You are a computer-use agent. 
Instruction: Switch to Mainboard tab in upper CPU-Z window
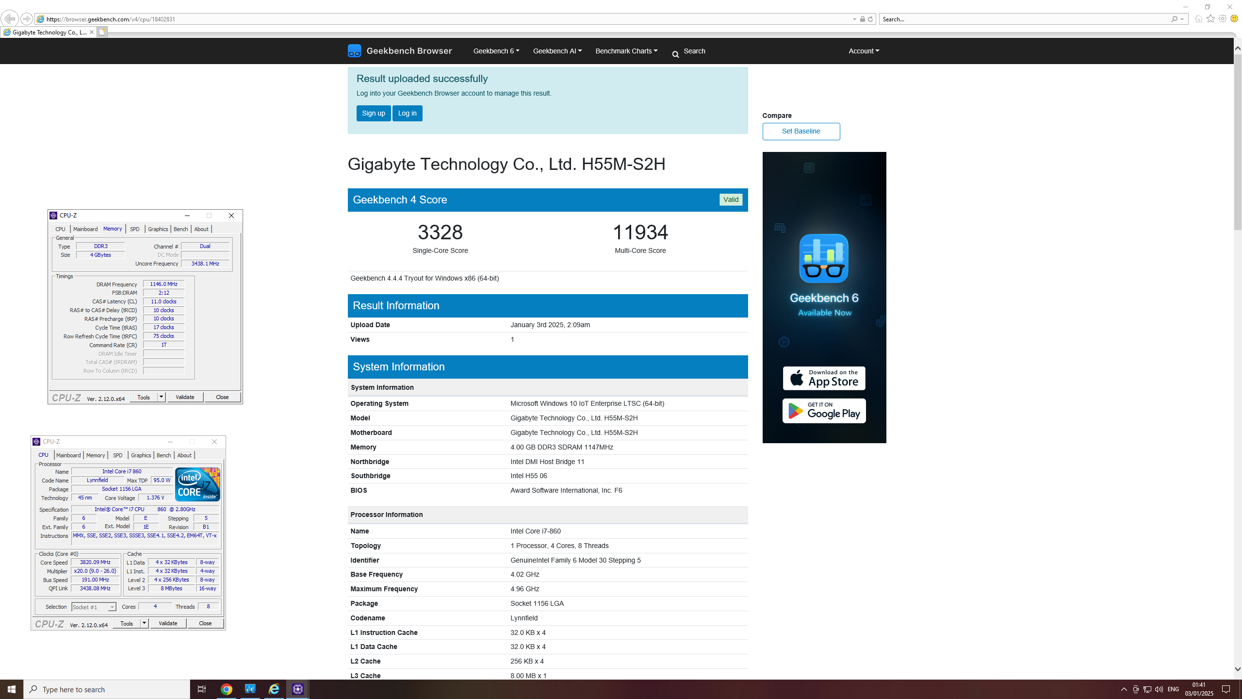point(85,229)
